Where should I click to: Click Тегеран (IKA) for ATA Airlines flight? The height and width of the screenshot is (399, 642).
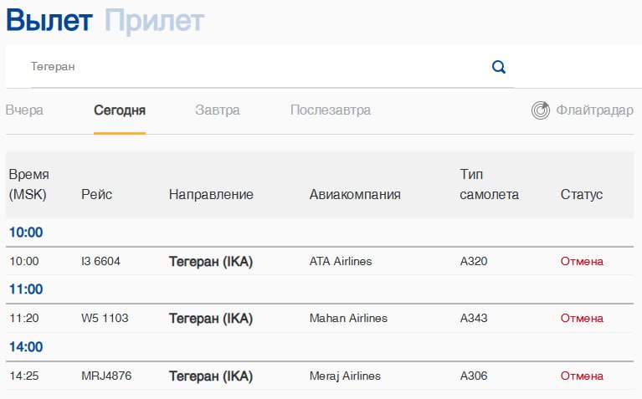(211, 262)
